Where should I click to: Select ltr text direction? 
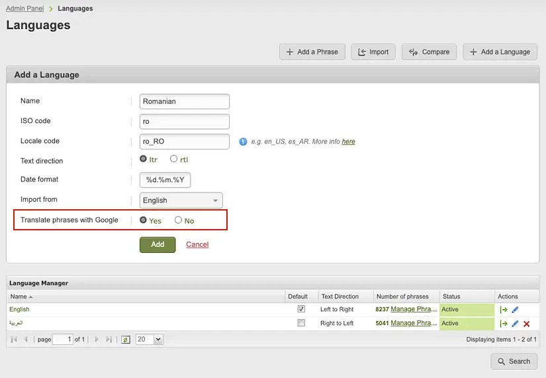143,159
